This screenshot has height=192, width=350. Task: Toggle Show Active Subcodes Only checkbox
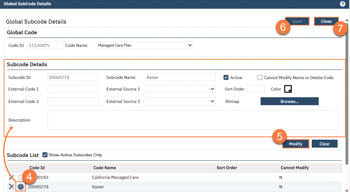45,155
